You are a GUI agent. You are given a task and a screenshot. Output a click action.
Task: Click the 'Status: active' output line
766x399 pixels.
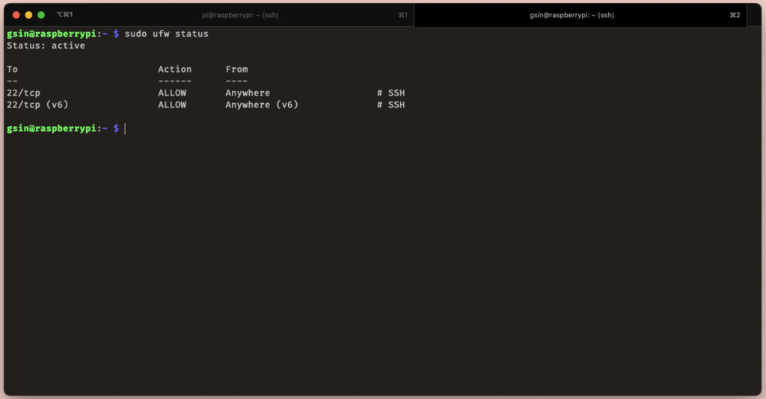[x=46, y=46]
